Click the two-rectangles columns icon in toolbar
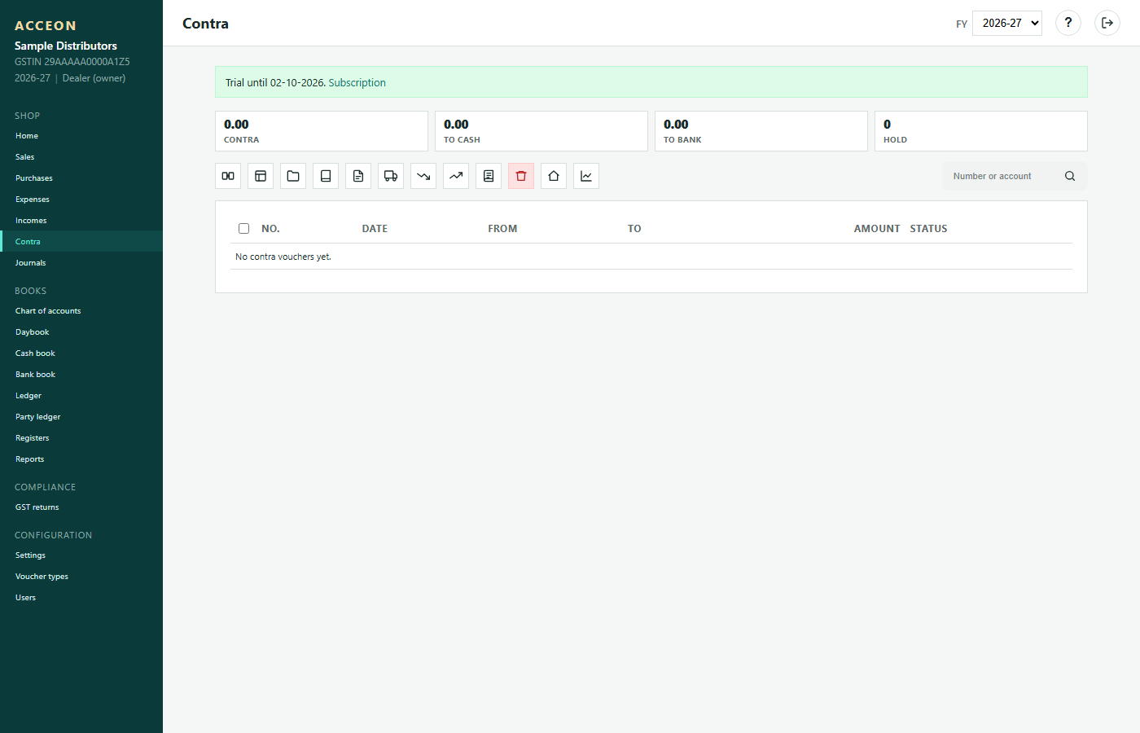 228,176
